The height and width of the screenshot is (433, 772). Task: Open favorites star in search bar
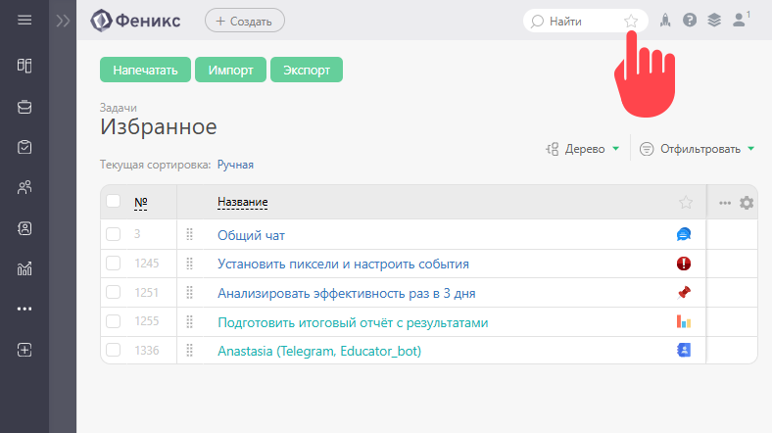(631, 22)
